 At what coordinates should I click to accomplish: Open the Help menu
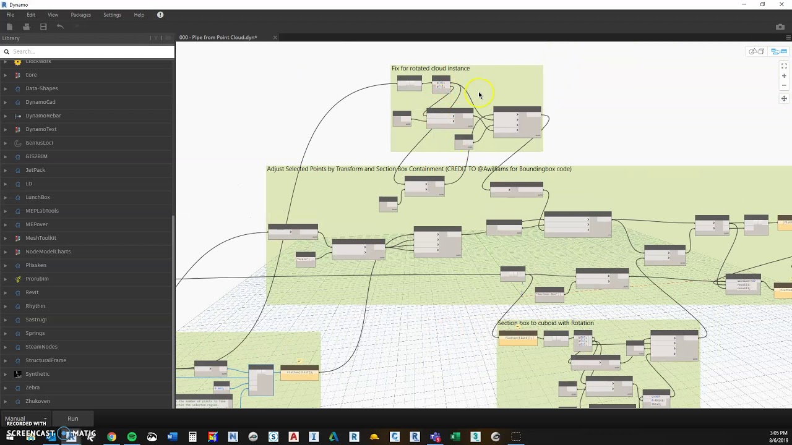coord(139,15)
